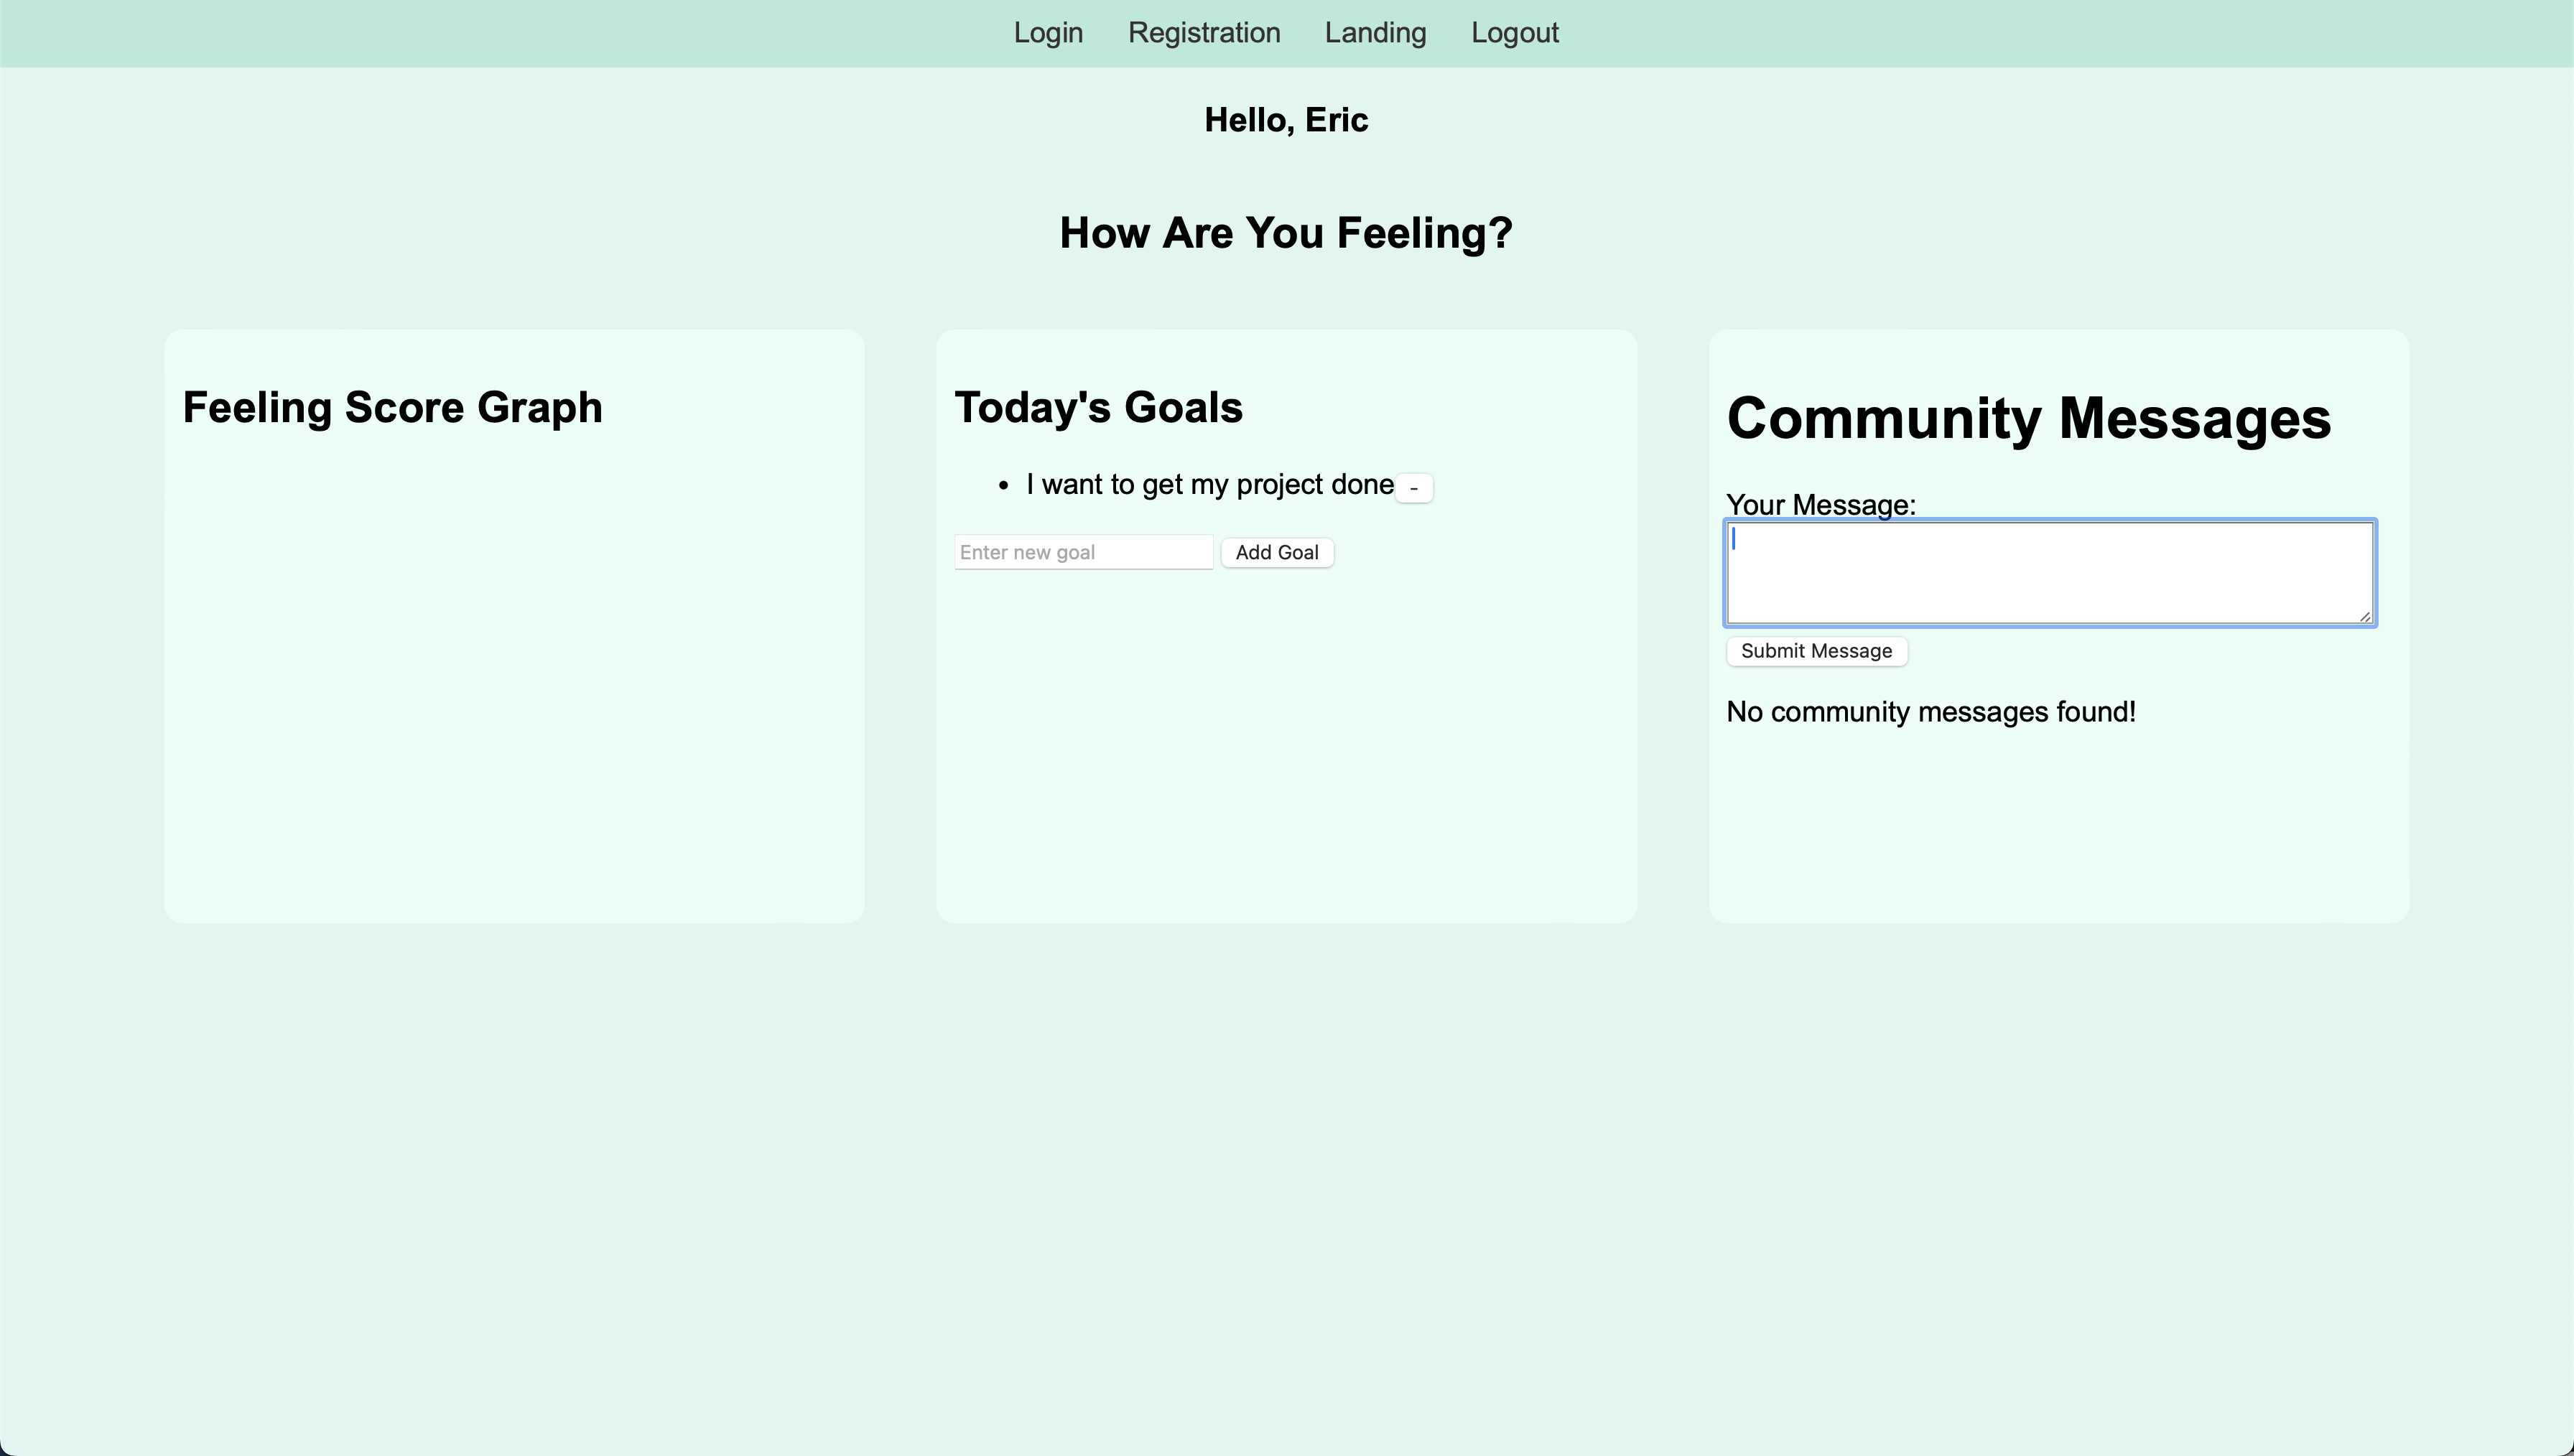The width and height of the screenshot is (2574, 1456).
Task: Select the 'I want to get my project done' goal
Action: click(1209, 485)
